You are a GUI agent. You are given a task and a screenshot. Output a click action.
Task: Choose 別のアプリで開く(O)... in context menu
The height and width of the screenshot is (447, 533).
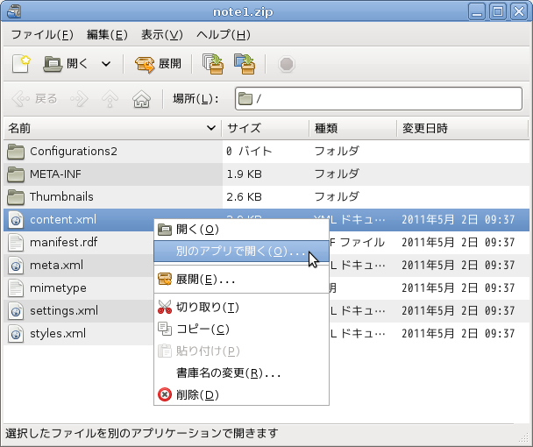tap(241, 252)
